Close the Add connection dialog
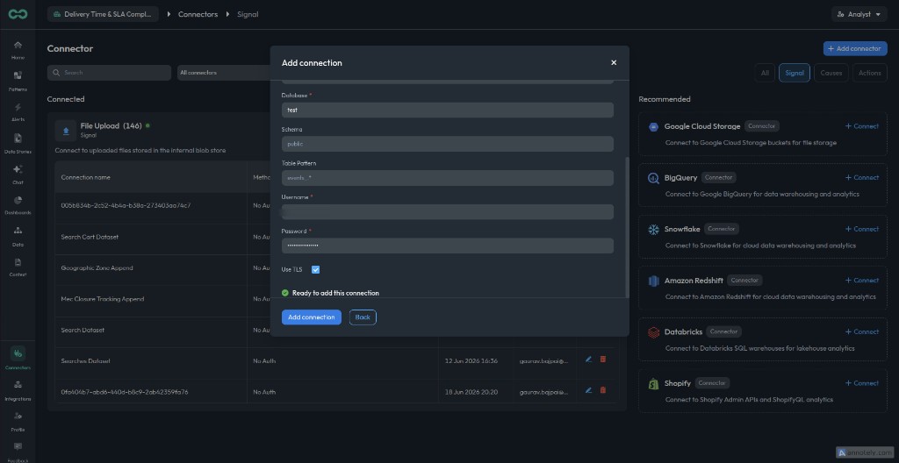 (614, 62)
